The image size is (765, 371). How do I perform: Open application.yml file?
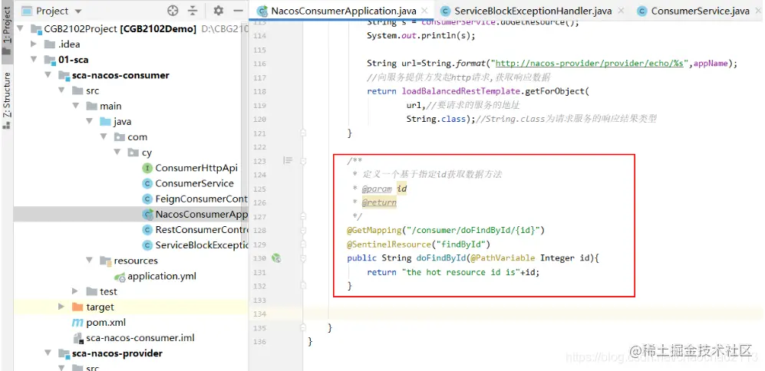point(162,277)
